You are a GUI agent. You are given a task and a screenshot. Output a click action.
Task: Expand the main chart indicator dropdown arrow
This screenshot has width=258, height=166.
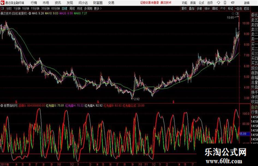coord(30,13)
